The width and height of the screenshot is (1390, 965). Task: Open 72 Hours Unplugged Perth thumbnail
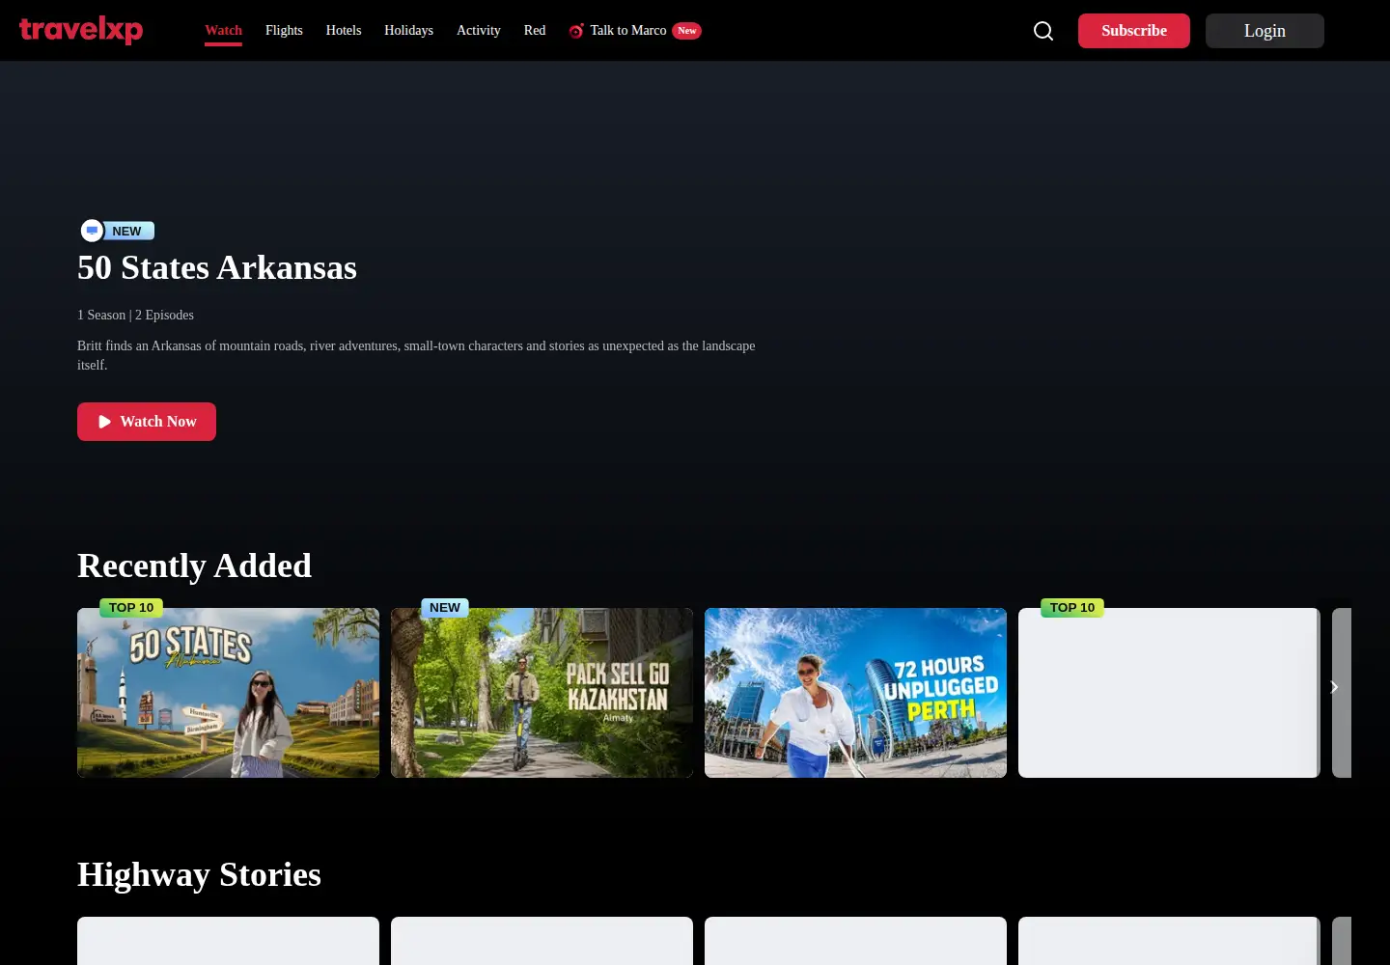tap(855, 693)
